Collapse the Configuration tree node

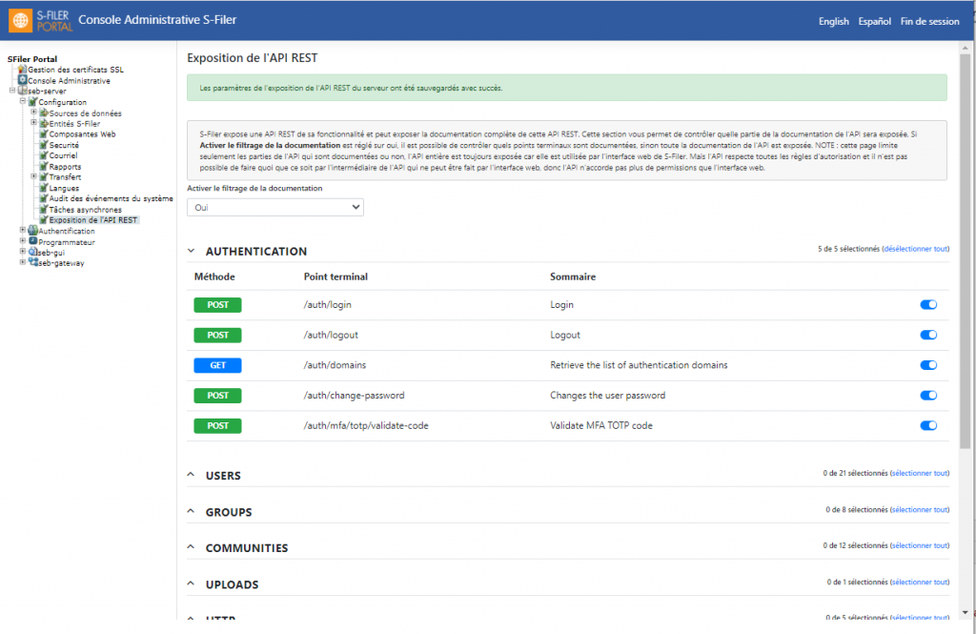coord(23,101)
